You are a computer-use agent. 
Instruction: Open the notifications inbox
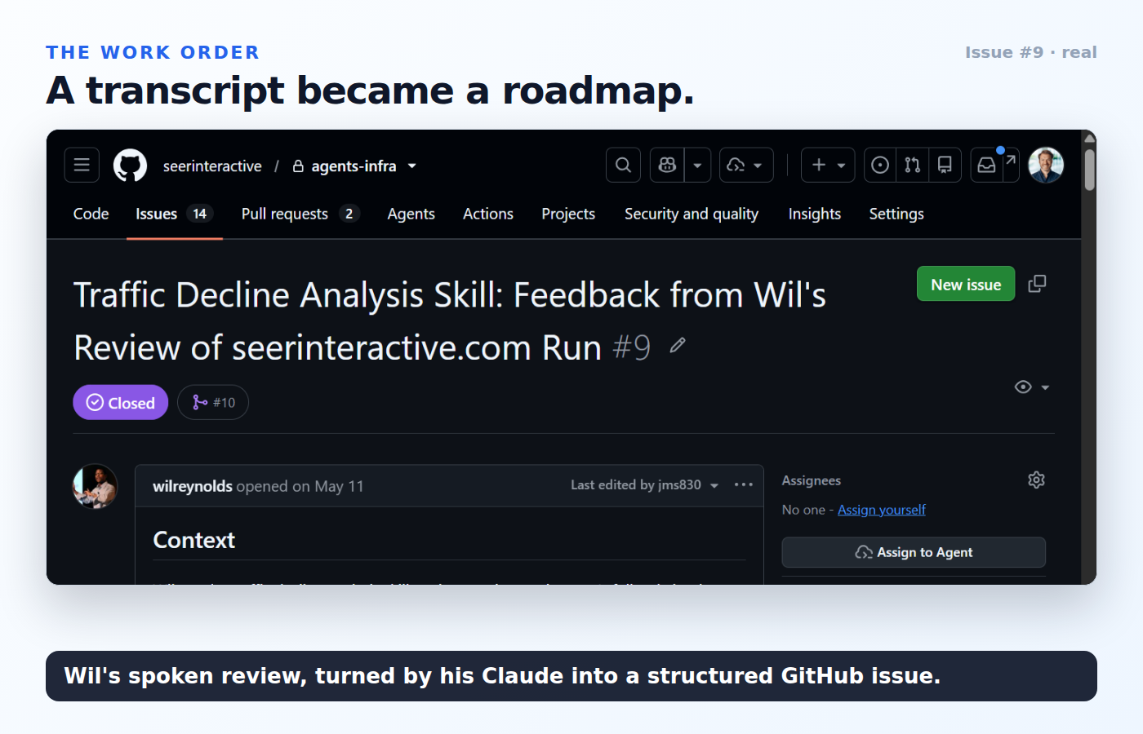point(987,165)
